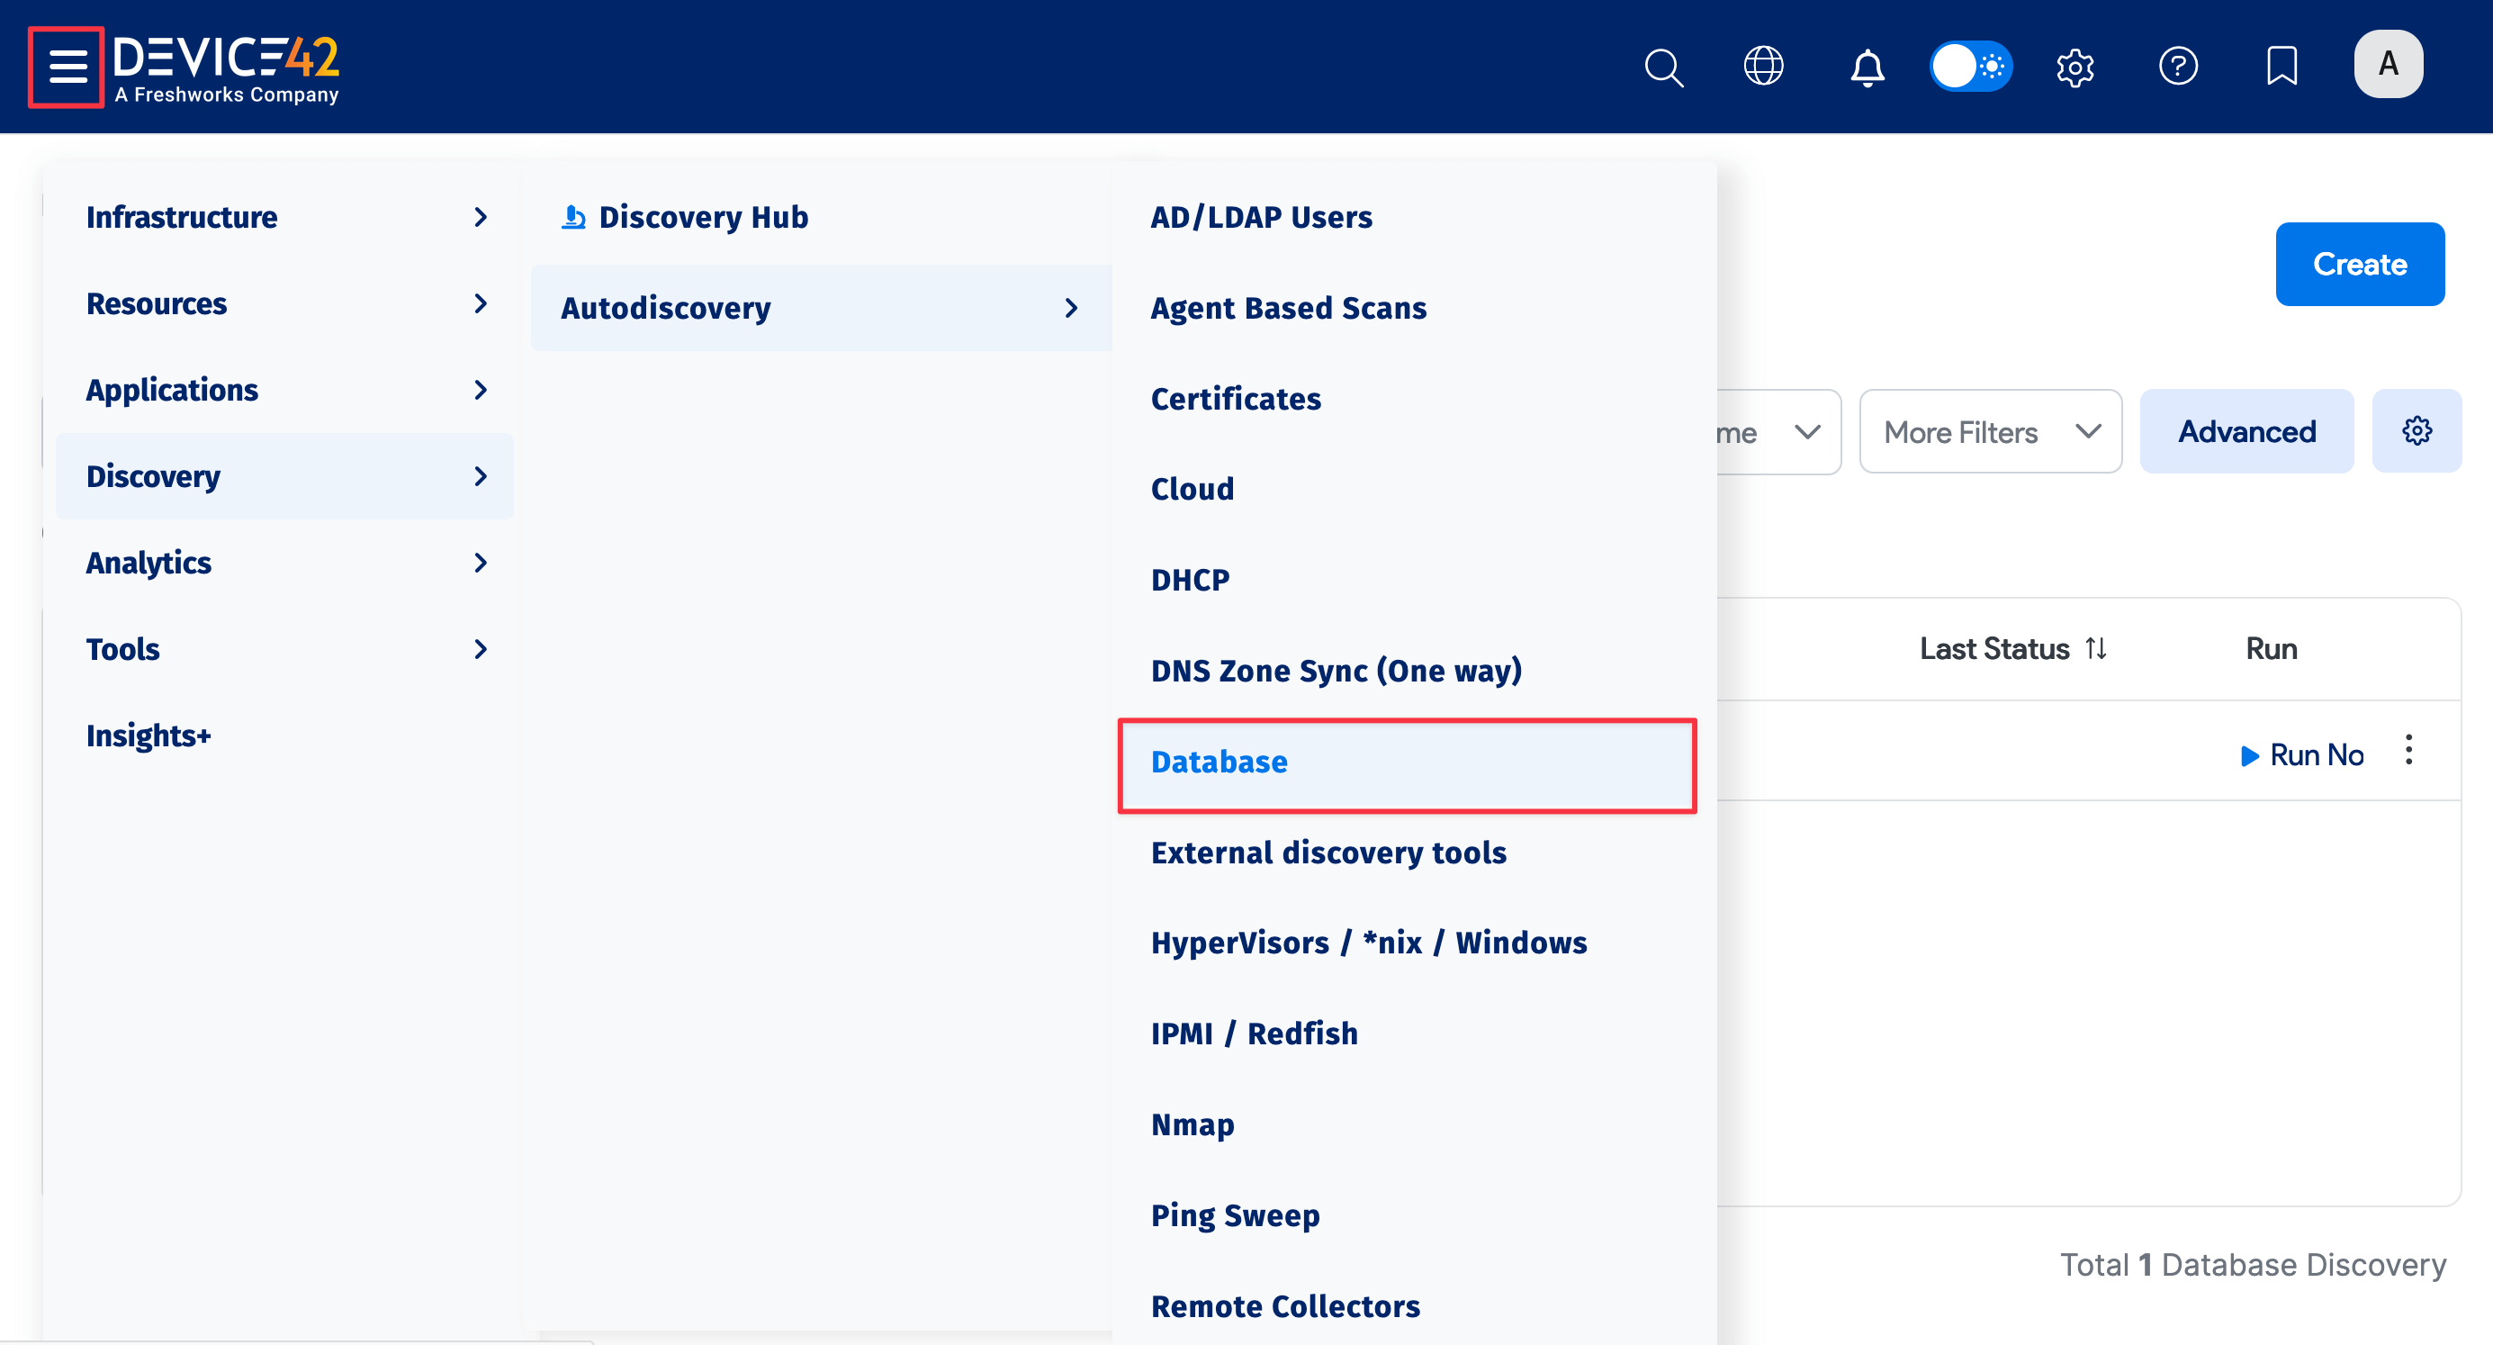This screenshot has height=1345, width=2493.
Task: Click the bookmark icon in the header
Action: (2281, 66)
